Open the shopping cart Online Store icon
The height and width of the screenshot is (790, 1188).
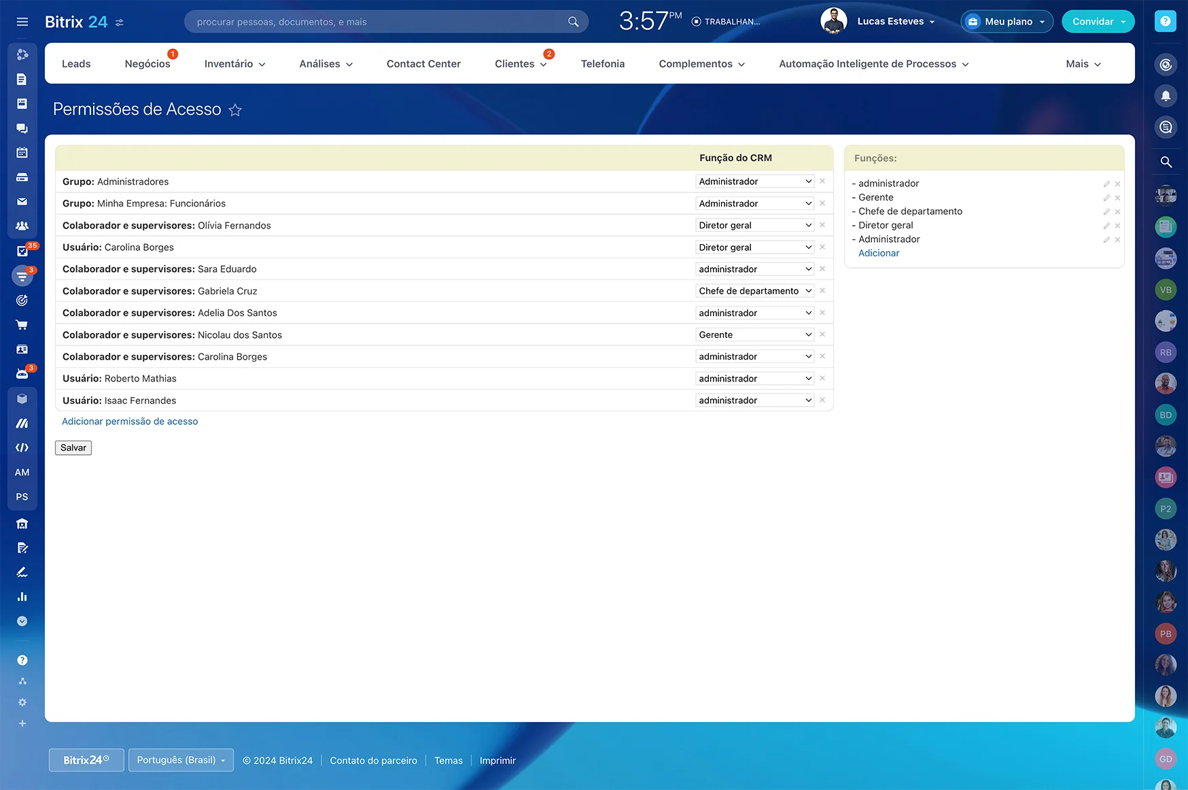pyautogui.click(x=22, y=324)
